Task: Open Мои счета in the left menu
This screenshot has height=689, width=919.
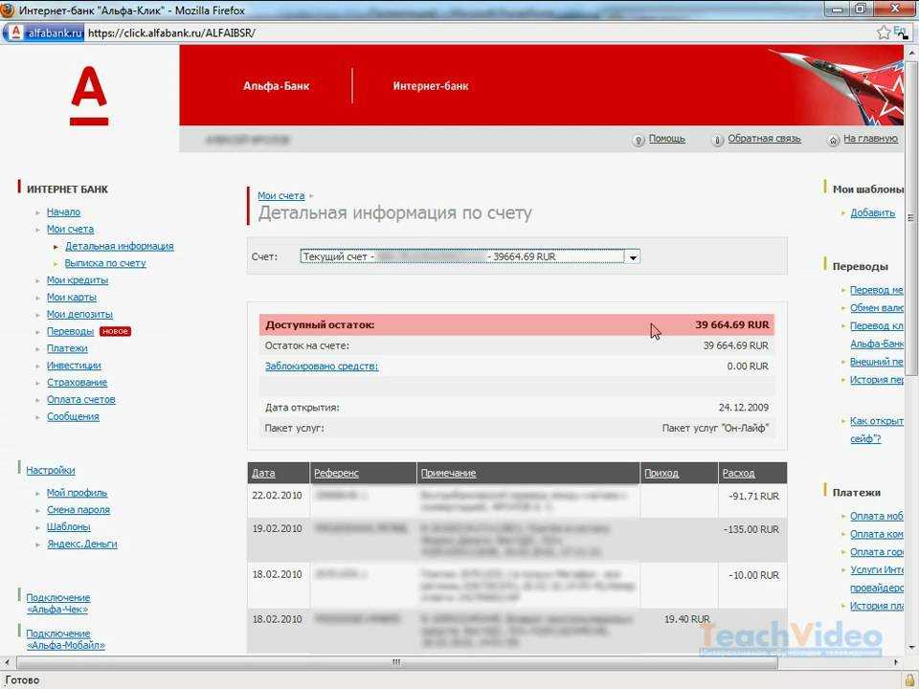Action: 70,229
